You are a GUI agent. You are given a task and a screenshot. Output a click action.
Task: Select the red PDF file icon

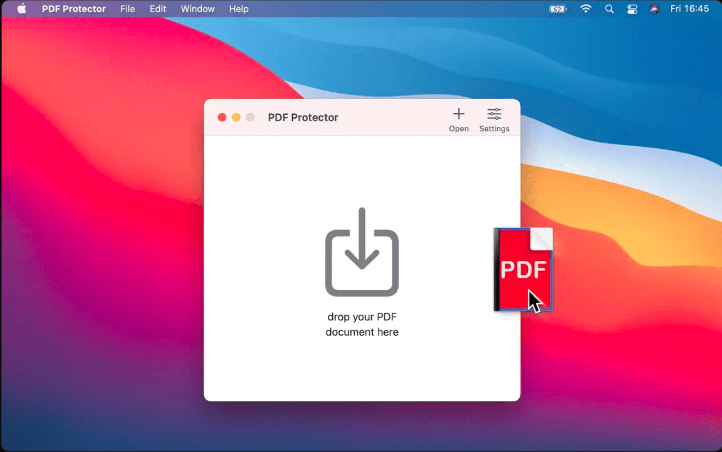click(x=523, y=269)
